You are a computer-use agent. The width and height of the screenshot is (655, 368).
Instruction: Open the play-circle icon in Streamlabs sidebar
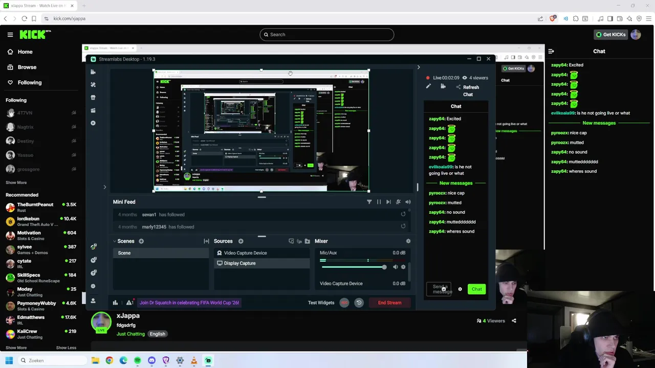pos(93,123)
